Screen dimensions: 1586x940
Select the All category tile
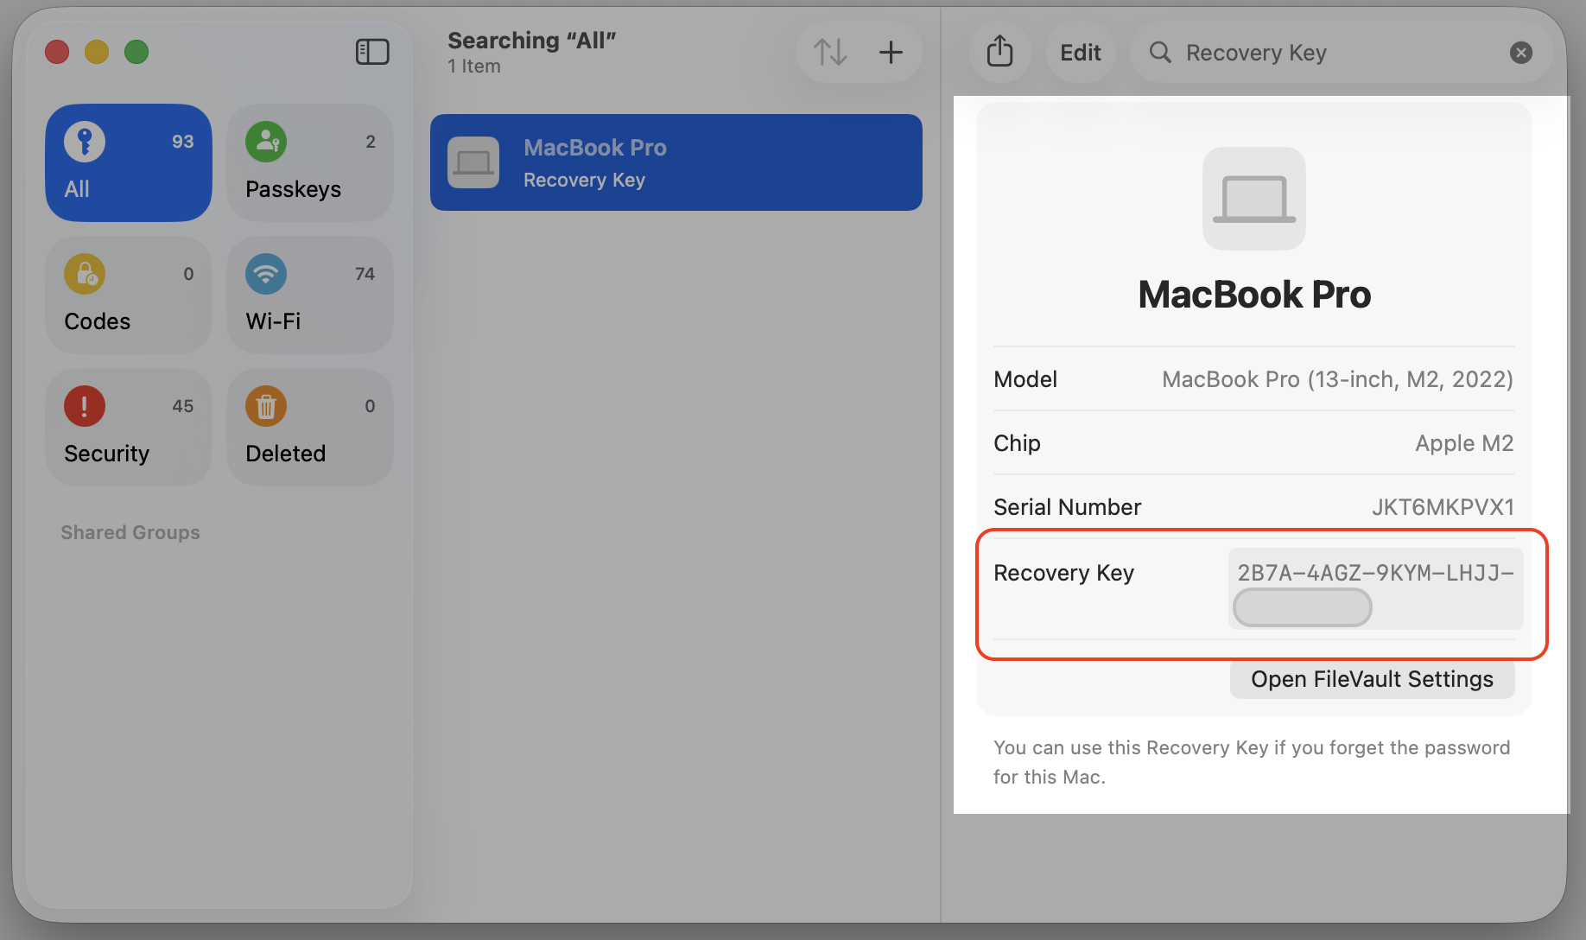tap(129, 162)
